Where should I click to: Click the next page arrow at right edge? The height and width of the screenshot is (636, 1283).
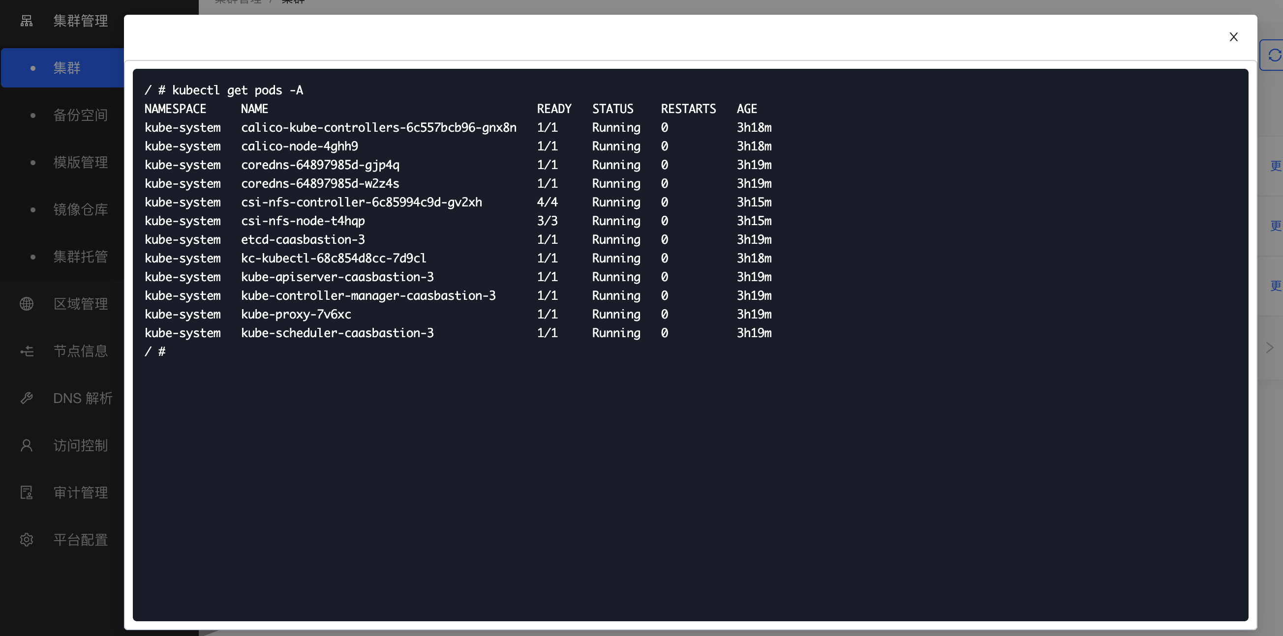click(x=1270, y=347)
